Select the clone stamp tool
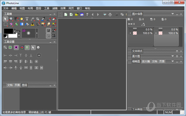186x116 pixels. [x=32, y=24]
